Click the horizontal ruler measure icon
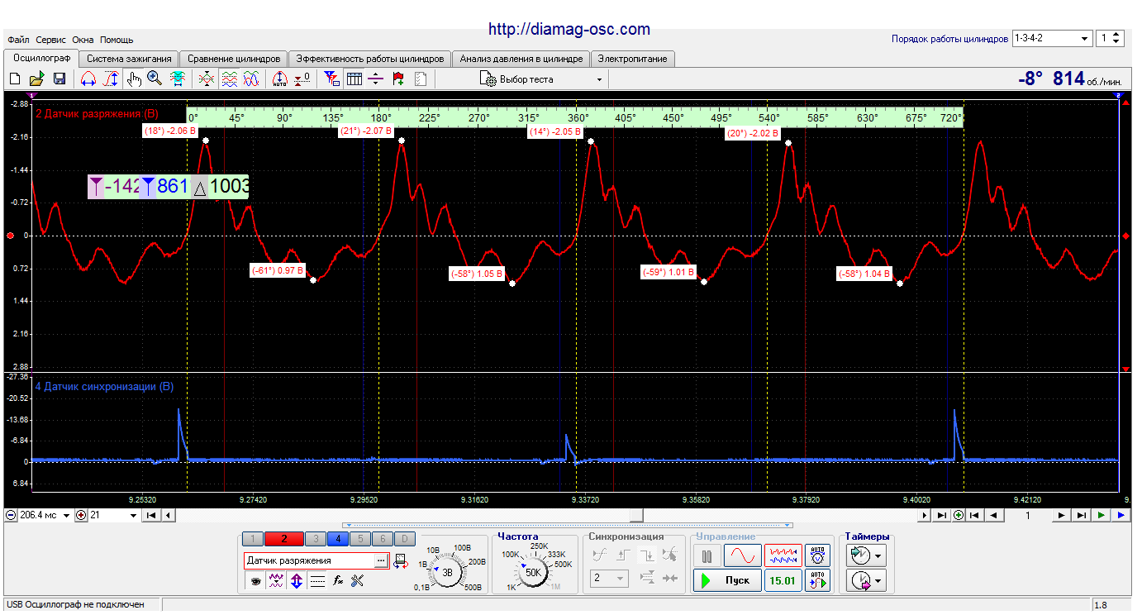Viewport: 1142px width, 615px height. point(376,79)
